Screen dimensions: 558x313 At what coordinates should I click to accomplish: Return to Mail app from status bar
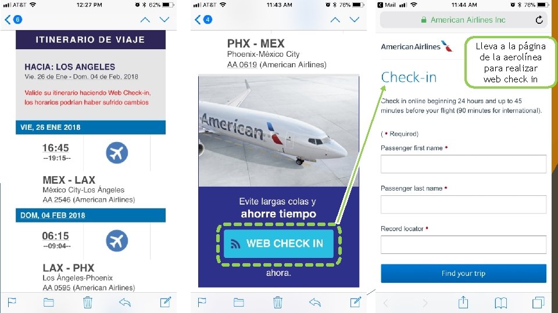[x=387, y=5]
